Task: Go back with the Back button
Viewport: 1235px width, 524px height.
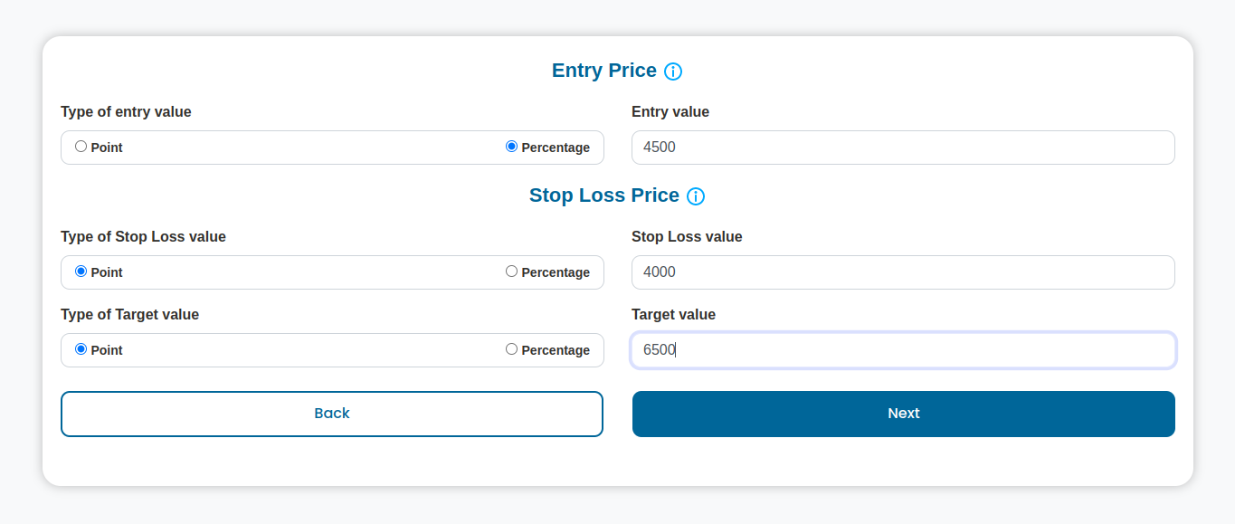Action: pyautogui.click(x=332, y=414)
